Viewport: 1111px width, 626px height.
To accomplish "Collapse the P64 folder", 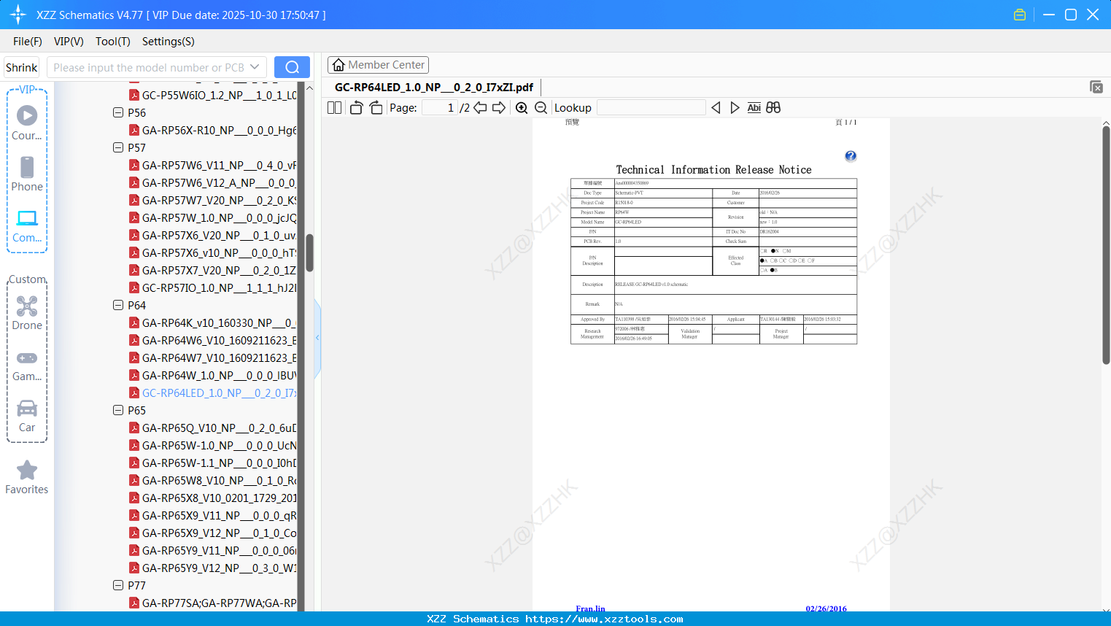I will 118,305.
